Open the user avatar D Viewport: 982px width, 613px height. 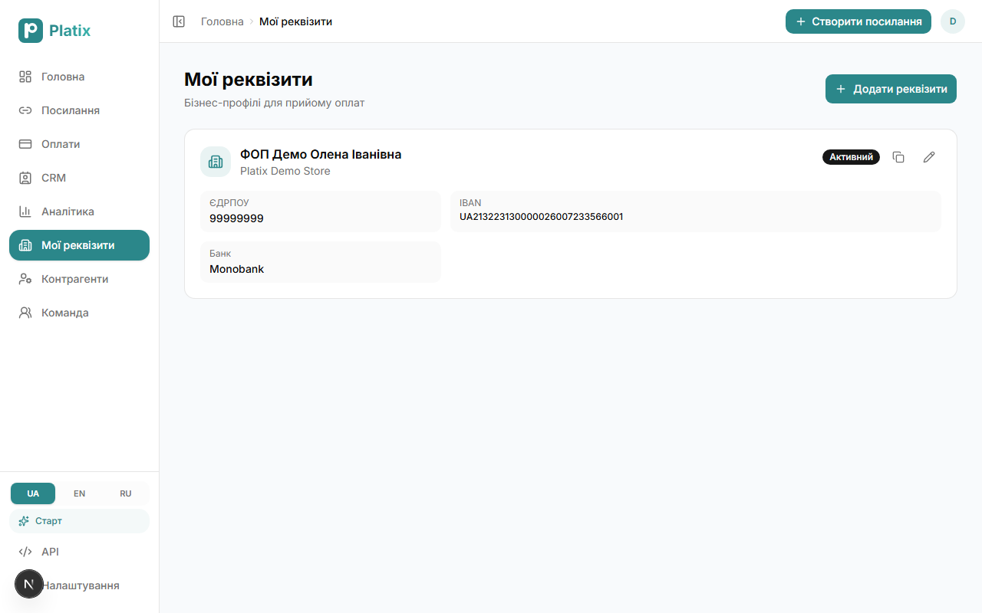[x=953, y=21]
